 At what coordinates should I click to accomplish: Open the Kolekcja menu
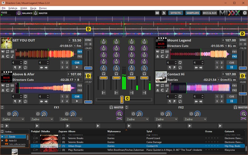pos(13,8)
